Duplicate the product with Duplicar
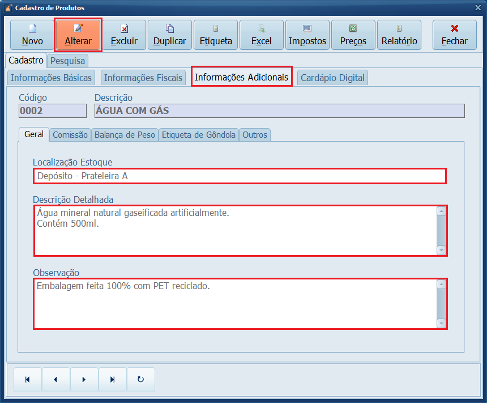This screenshot has width=487, height=403. tap(170, 35)
